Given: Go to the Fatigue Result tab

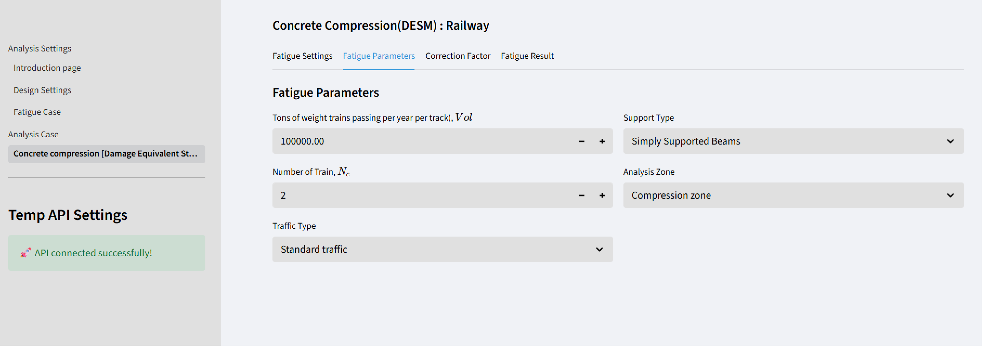Looking at the screenshot, I should point(527,56).
